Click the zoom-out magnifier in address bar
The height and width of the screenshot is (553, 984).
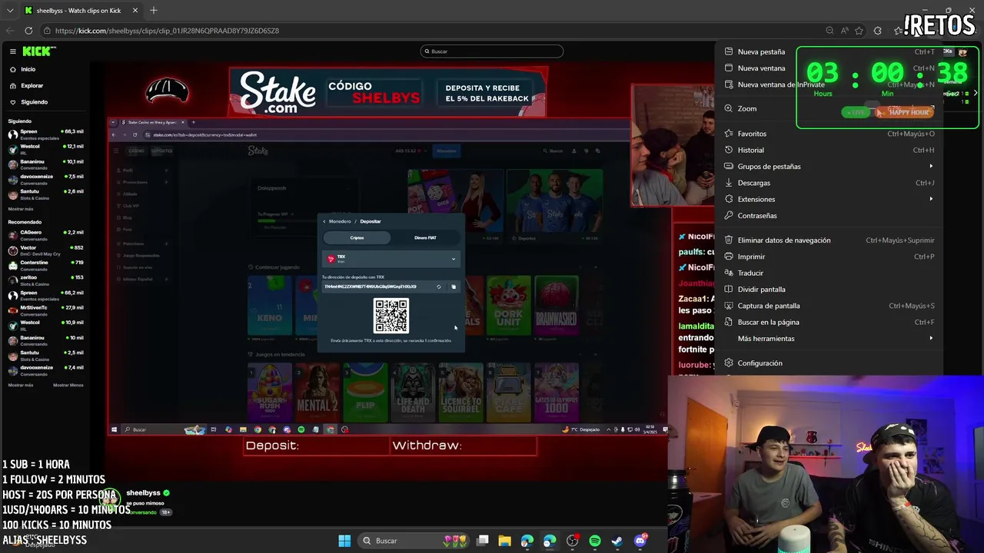(x=829, y=31)
